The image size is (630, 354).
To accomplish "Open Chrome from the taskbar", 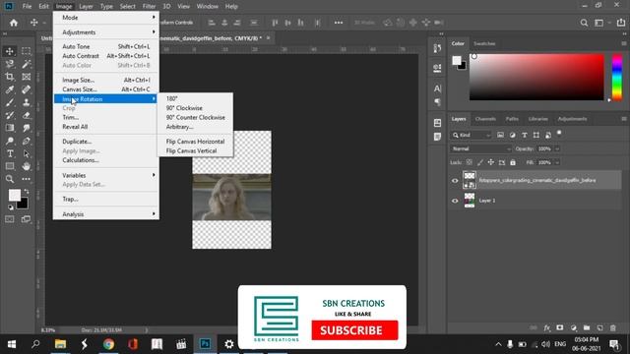I will point(108,344).
